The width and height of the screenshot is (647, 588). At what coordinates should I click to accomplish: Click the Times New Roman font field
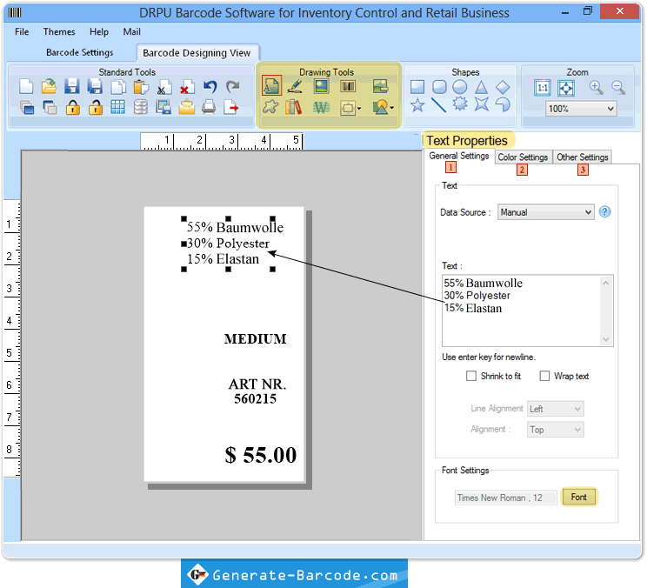(506, 498)
